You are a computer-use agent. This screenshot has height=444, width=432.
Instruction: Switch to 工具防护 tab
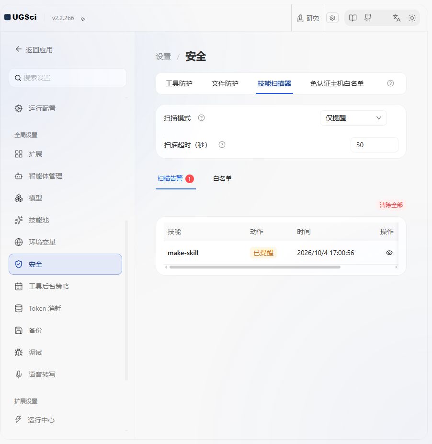click(179, 83)
